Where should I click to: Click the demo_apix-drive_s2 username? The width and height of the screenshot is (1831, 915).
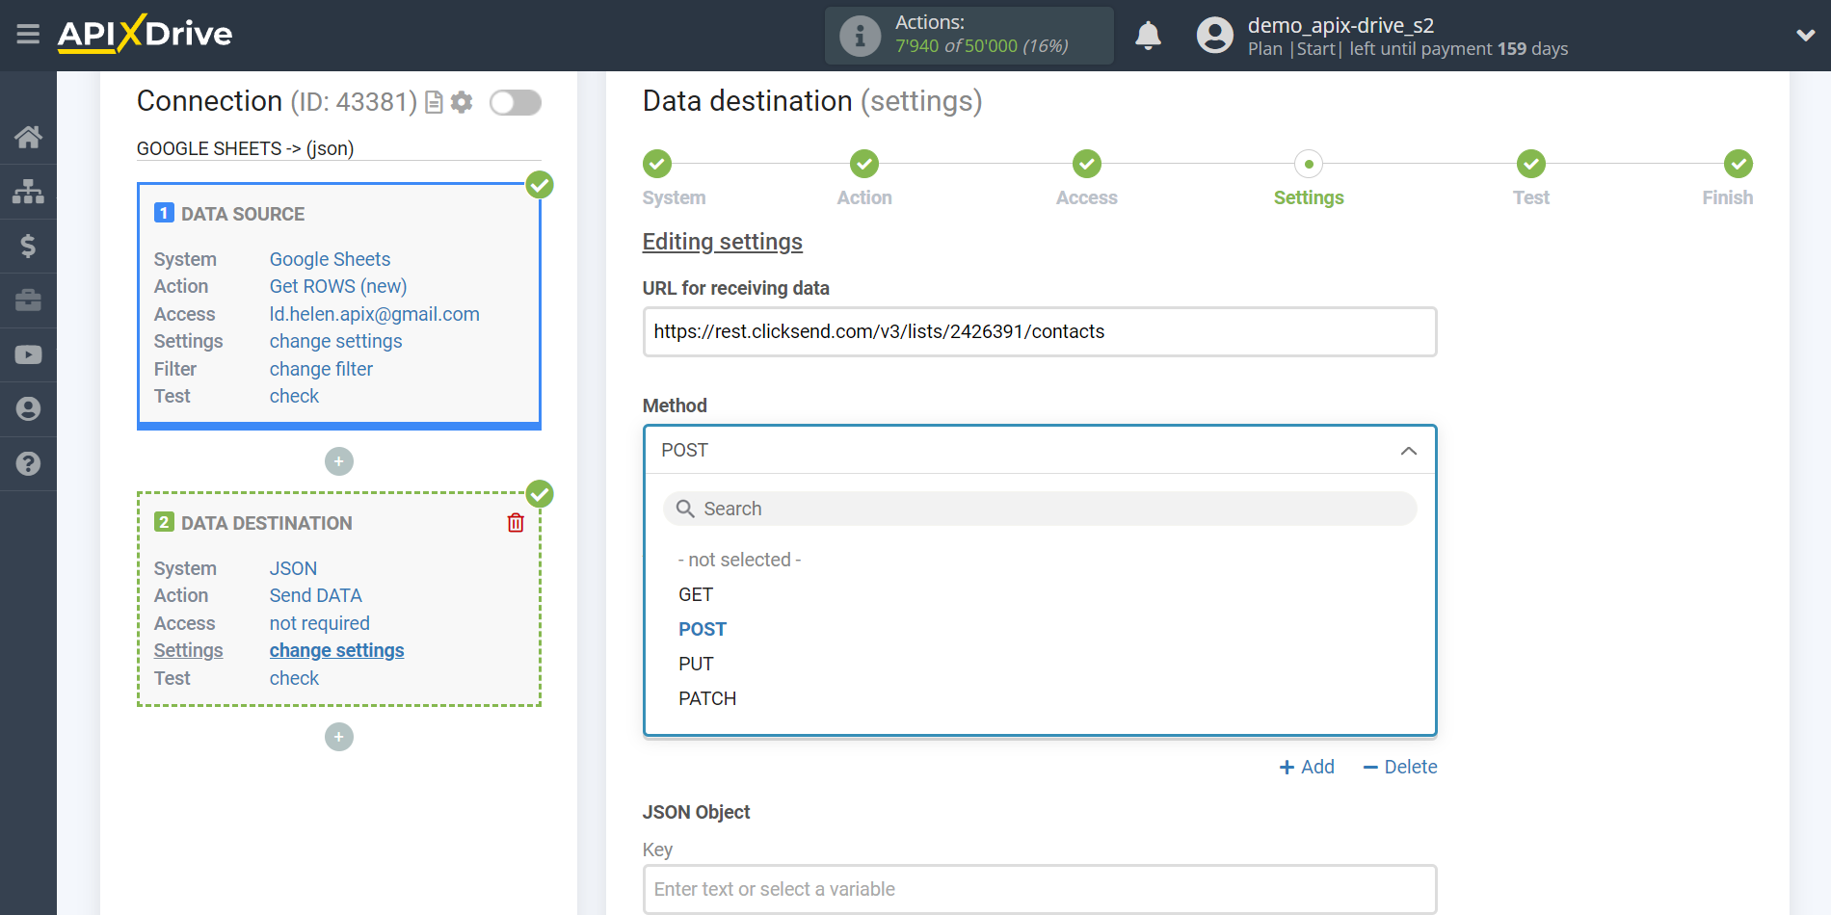[1340, 25]
